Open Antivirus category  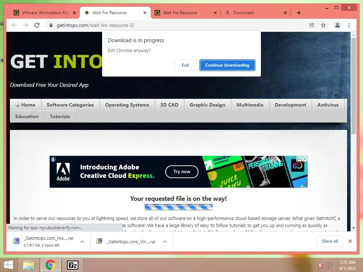tap(328, 105)
